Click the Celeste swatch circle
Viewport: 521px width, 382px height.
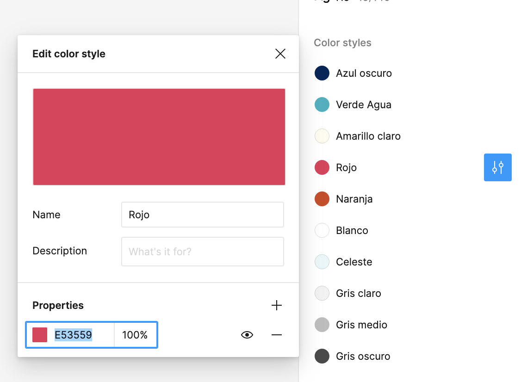pyautogui.click(x=322, y=262)
